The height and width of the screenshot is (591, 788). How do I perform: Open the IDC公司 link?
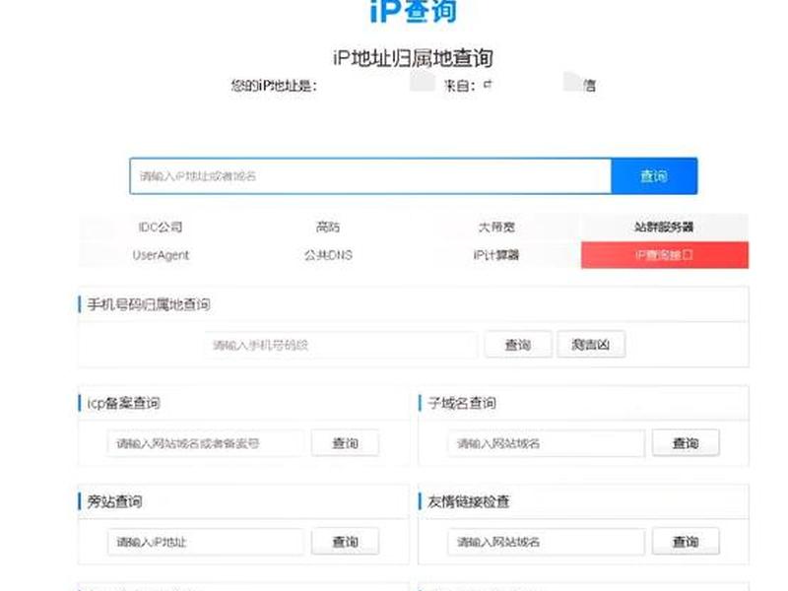coord(161,228)
